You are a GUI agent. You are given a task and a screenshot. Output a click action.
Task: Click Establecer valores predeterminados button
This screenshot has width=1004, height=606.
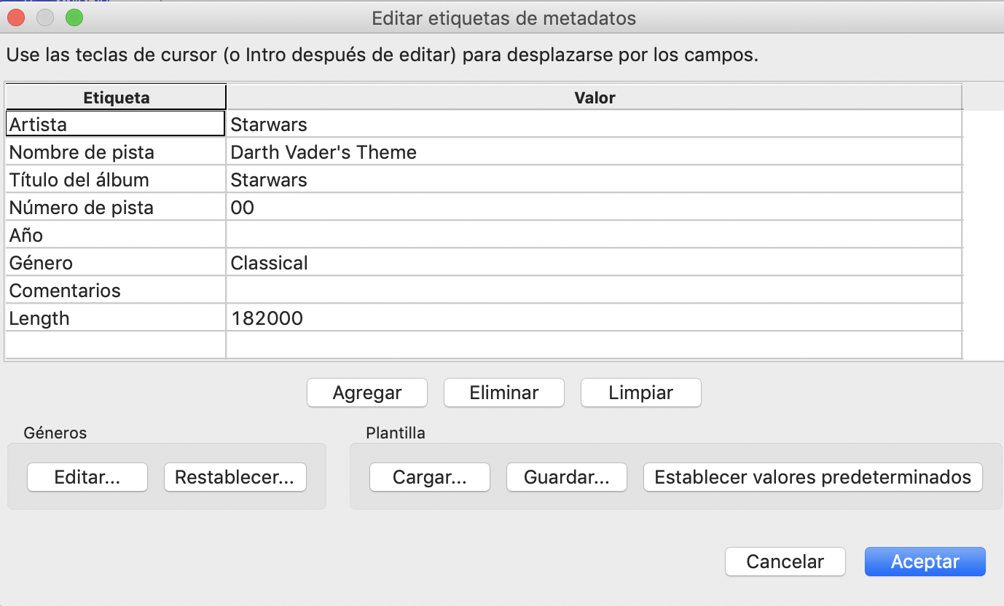tap(813, 478)
